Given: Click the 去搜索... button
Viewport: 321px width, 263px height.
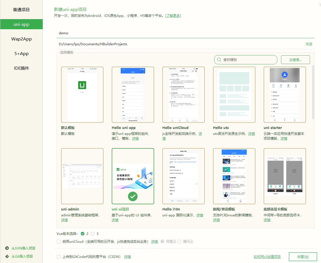Looking at the screenshot, I should [295, 60].
